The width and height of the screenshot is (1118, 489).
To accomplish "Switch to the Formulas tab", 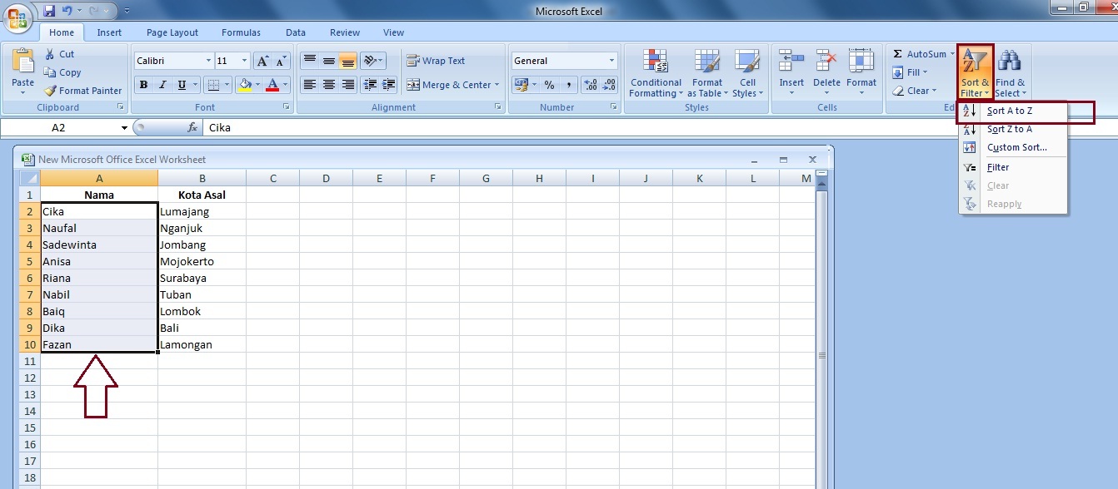I will pyautogui.click(x=241, y=32).
